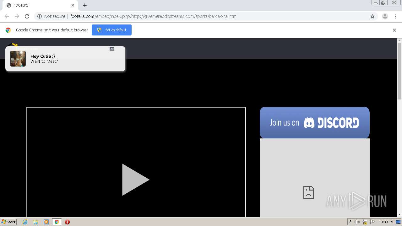The image size is (402, 226).
Task: Click the address bar URL
Action: pyautogui.click(x=154, y=16)
